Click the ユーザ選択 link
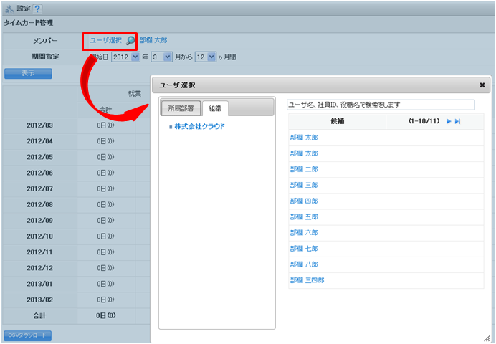 pos(105,41)
